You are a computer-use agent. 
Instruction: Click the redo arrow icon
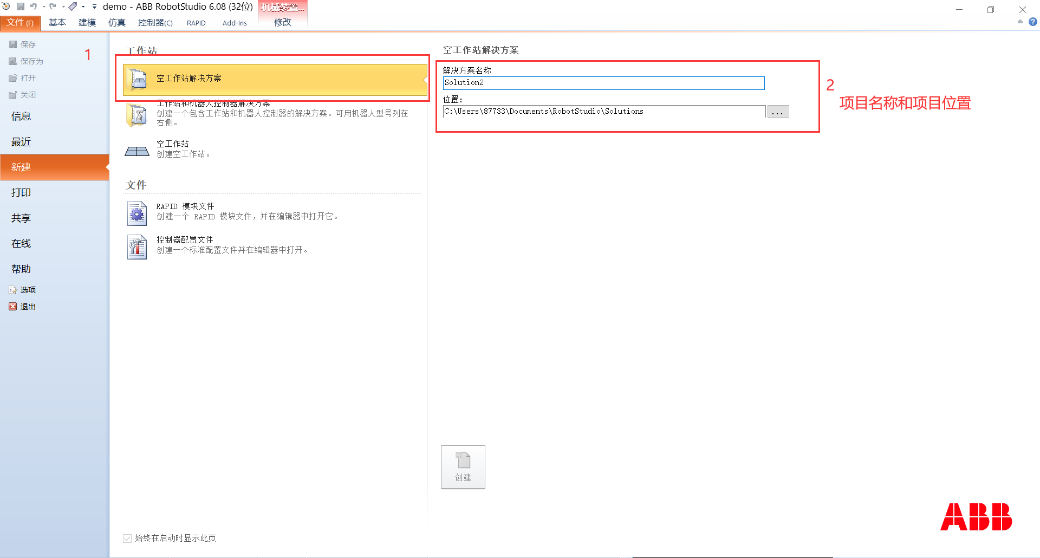pyautogui.click(x=53, y=7)
